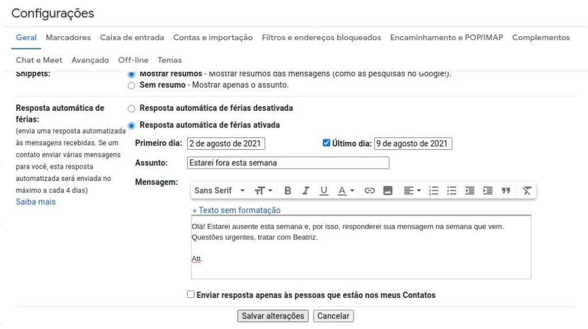Image resolution: width=588 pixels, height=329 pixels.
Task: Select 'Sem resumo' snippets option
Action: point(131,86)
